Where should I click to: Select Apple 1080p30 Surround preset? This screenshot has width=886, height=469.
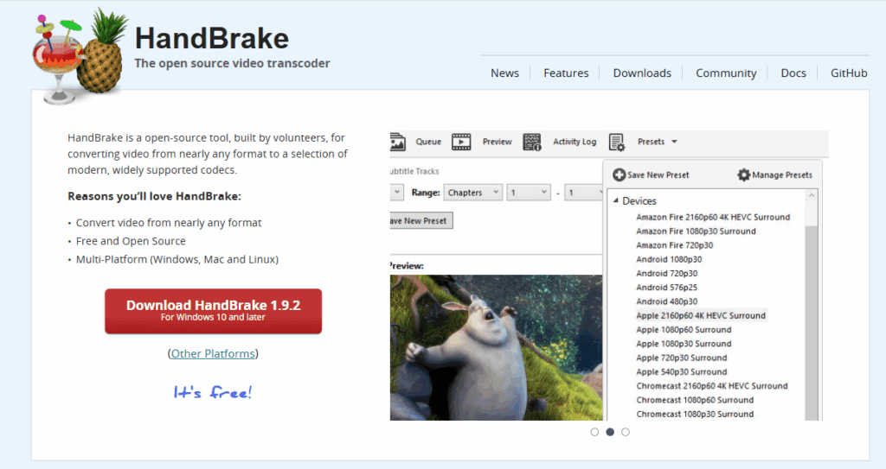684,344
